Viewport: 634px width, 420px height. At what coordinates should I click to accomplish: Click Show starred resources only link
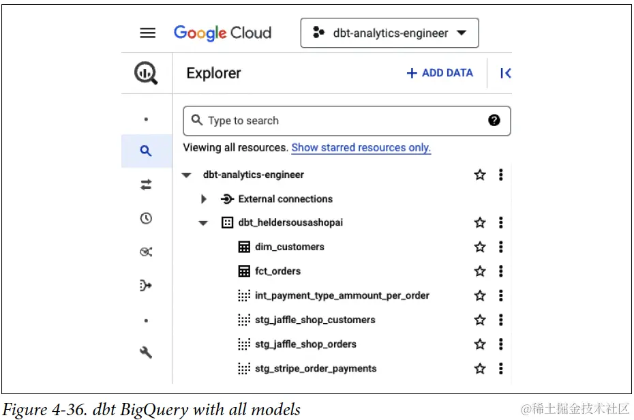[x=361, y=147]
